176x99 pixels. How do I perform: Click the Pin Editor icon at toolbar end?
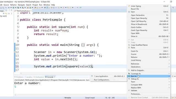pos(80,8)
